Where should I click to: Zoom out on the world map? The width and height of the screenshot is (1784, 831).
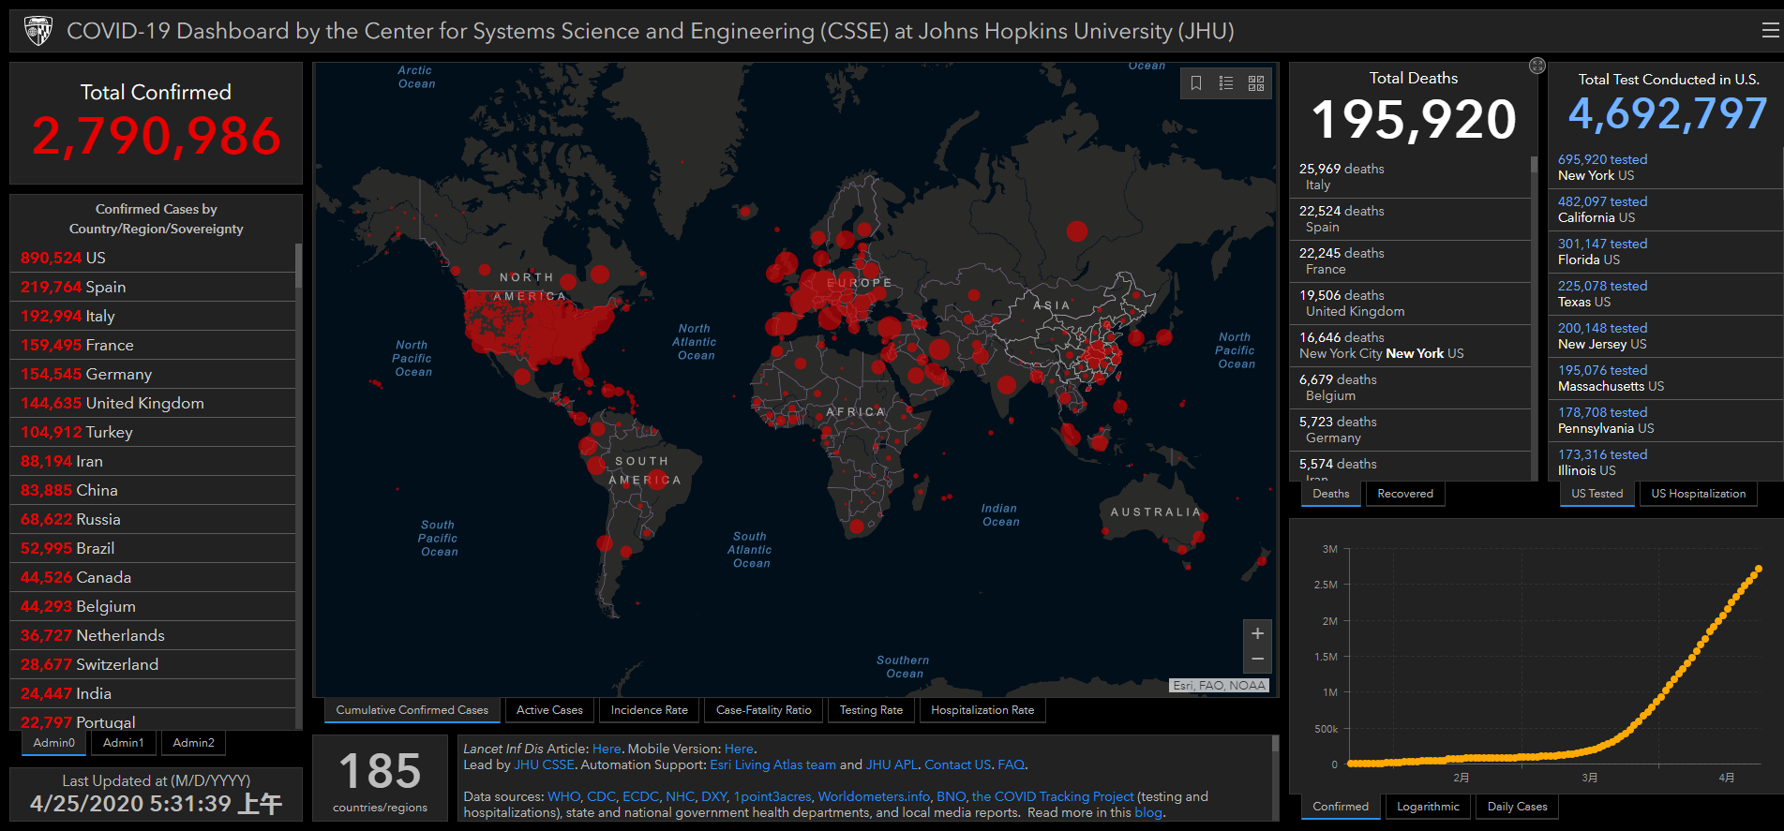click(x=1257, y=660)
